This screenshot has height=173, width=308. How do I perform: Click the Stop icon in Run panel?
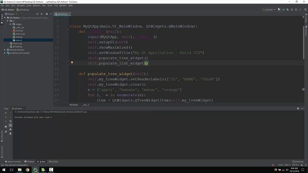click(x=6, y=117)
